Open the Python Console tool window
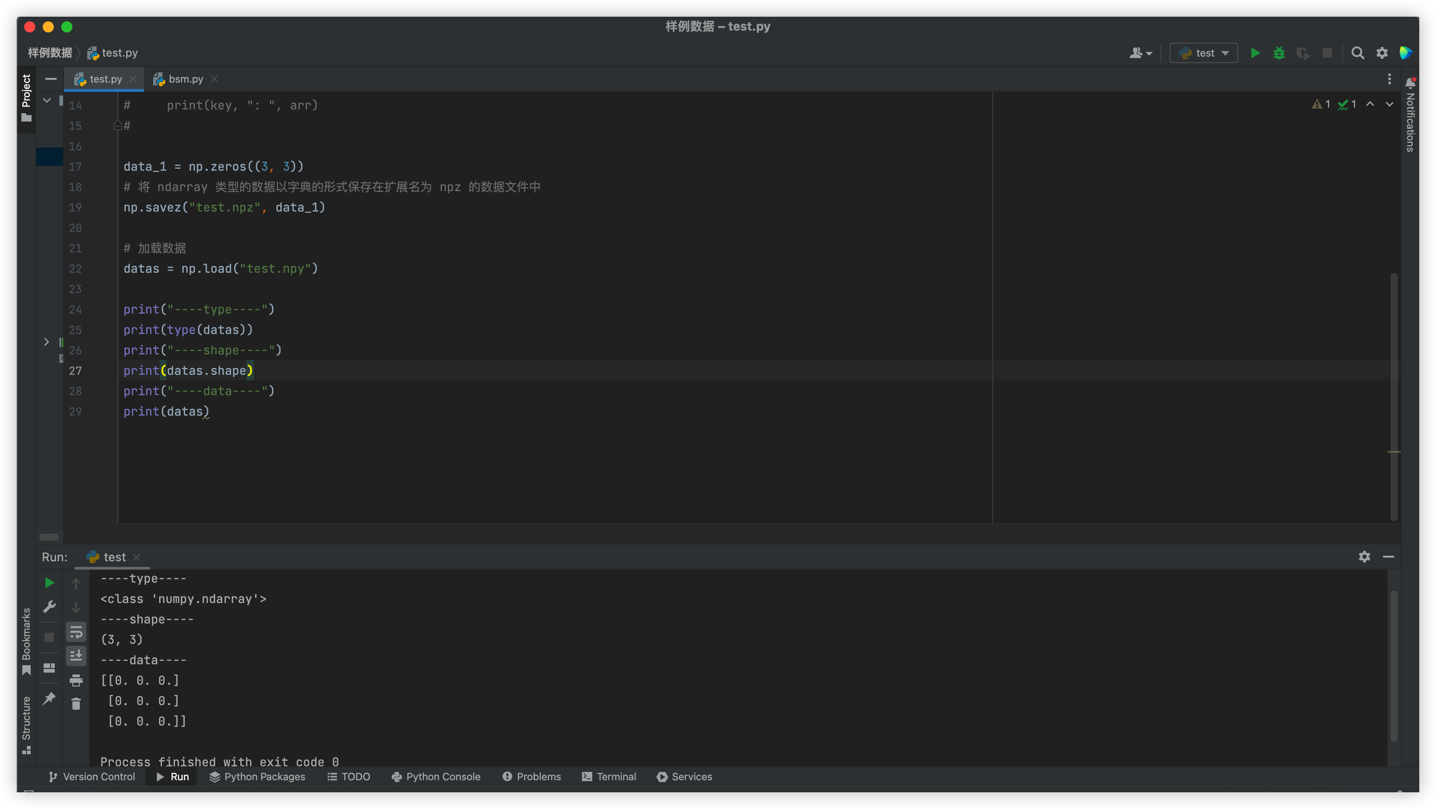 tap(436, 777)
